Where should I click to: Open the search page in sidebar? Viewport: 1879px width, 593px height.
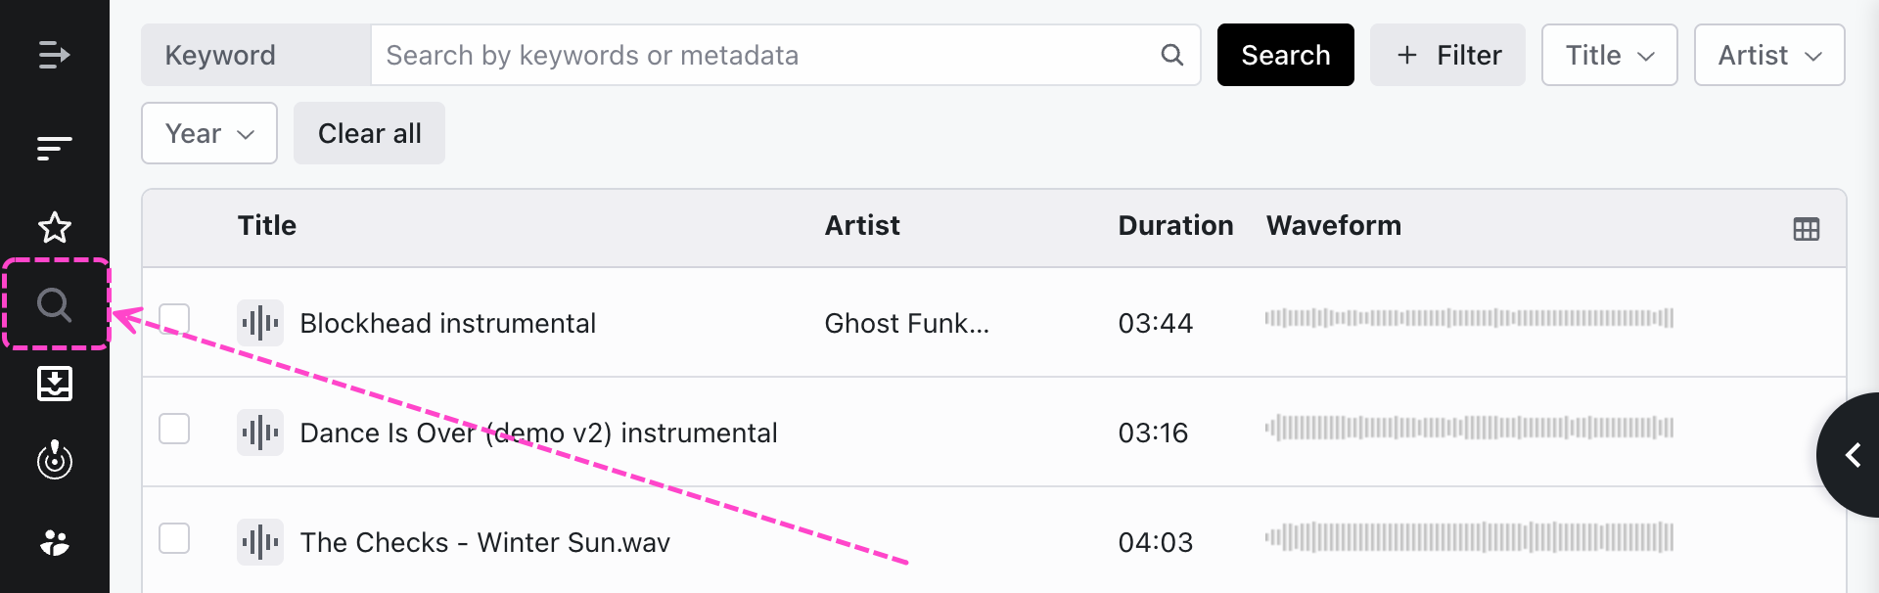pyautogui.click(x=54, y=305)
